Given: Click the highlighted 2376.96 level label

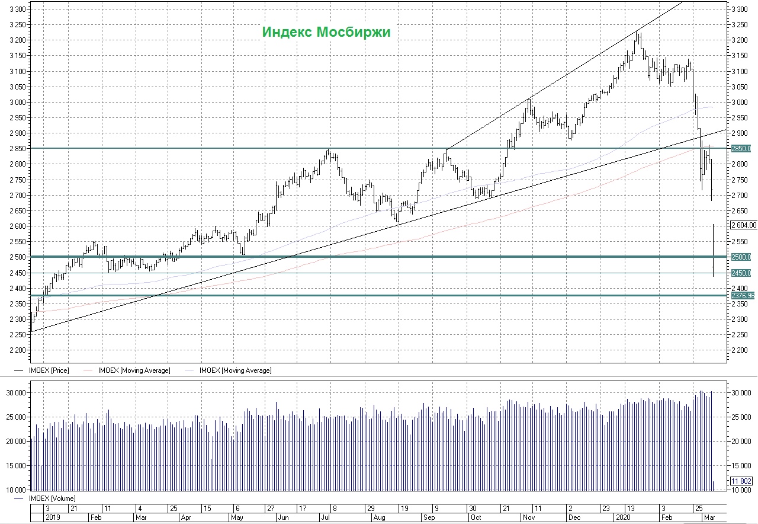Looking at the screenshot, I should click(743, 295).
